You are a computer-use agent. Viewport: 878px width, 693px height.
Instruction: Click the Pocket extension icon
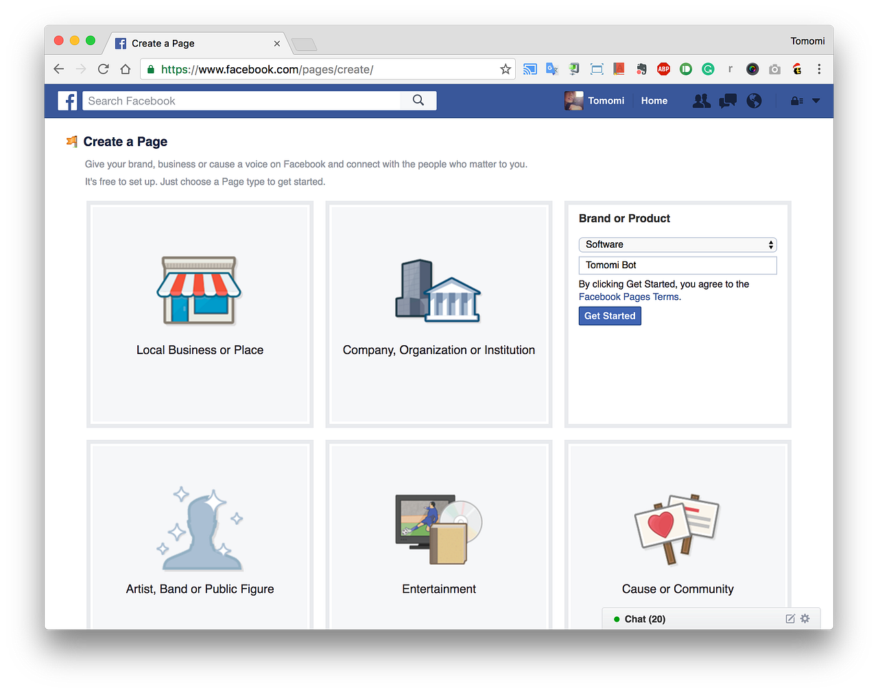[685, 69]
